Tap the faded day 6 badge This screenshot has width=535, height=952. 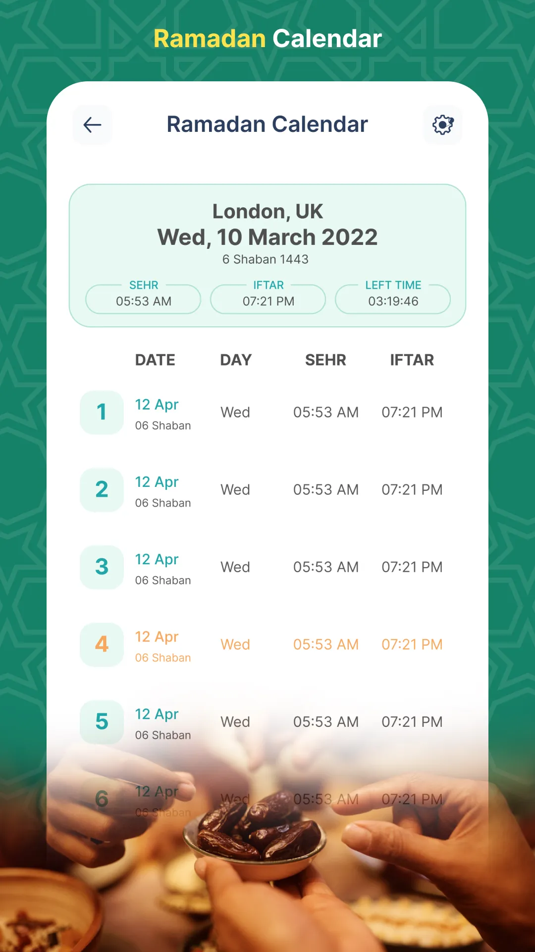[x=102, y=799]
